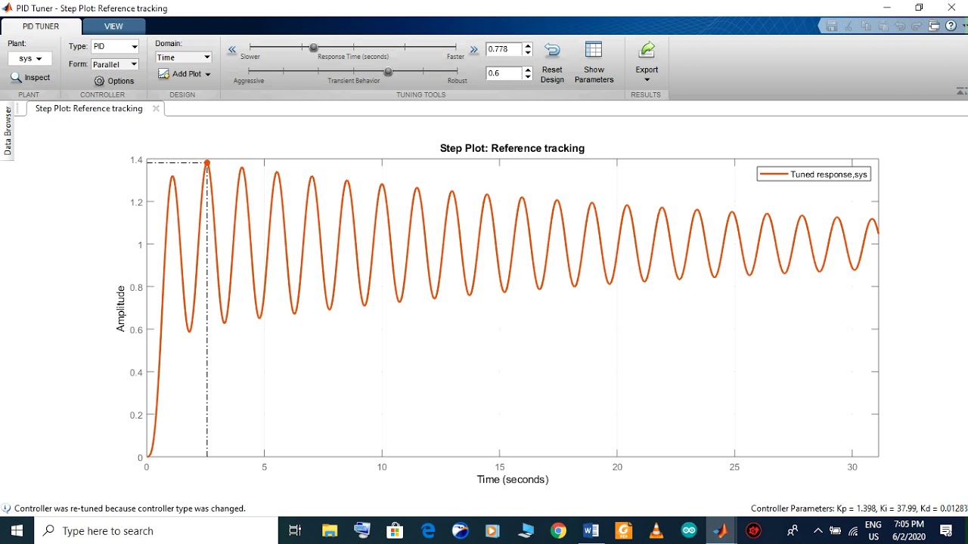Open Task View in taskbar
The height and width of the screenshot is (544, 968).
click(x=295, y=530)
